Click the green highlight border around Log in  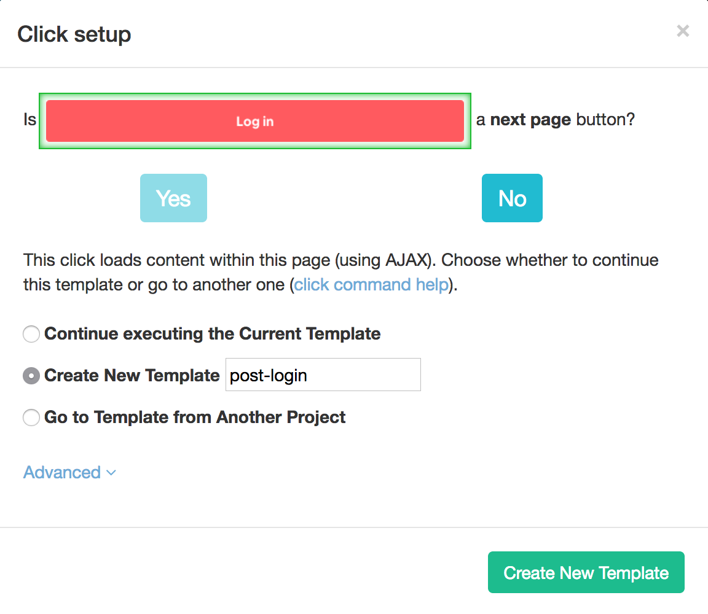(42, 121)
